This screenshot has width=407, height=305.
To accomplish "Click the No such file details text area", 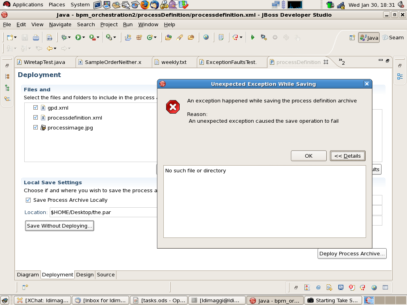I will click(x=264, y=201).
